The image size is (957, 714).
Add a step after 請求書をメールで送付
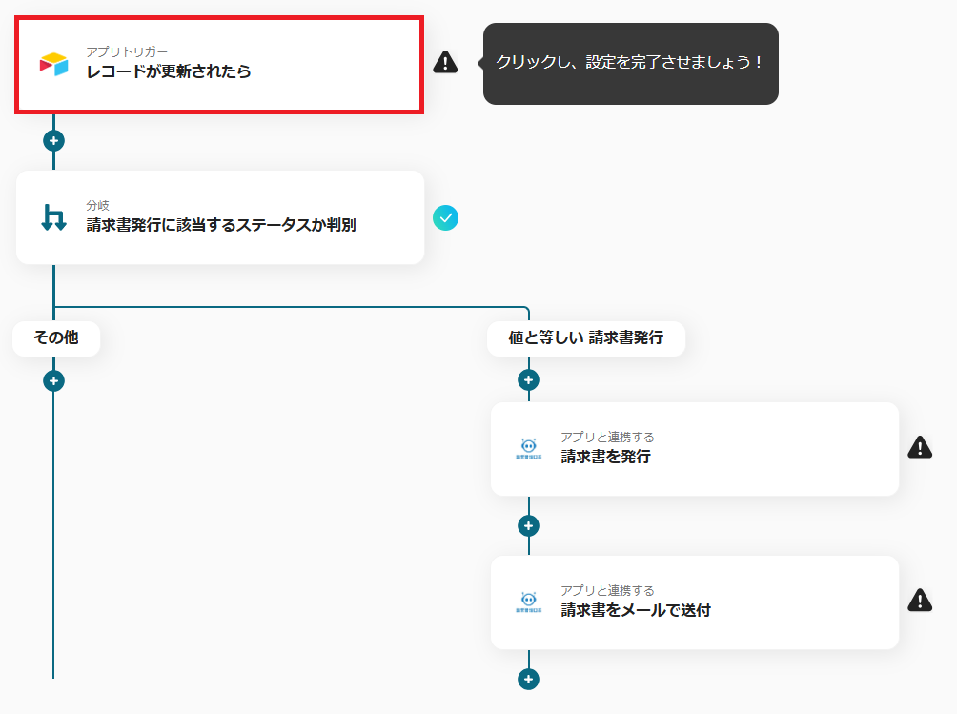pos(529,680)
